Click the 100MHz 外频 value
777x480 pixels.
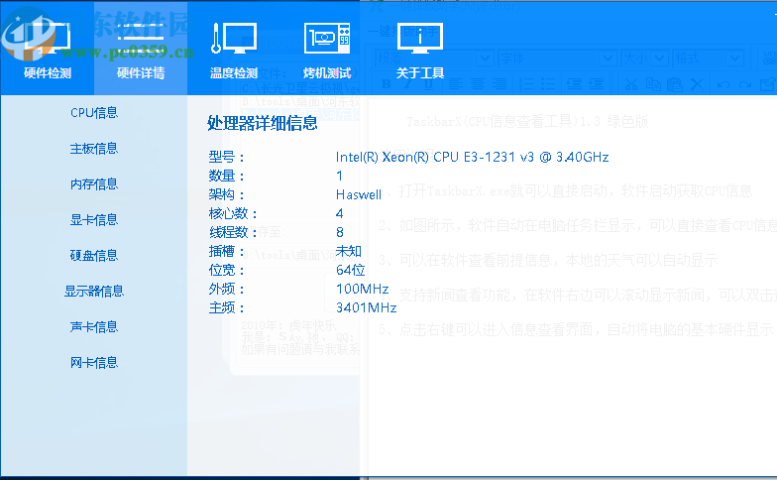point(363,289)
